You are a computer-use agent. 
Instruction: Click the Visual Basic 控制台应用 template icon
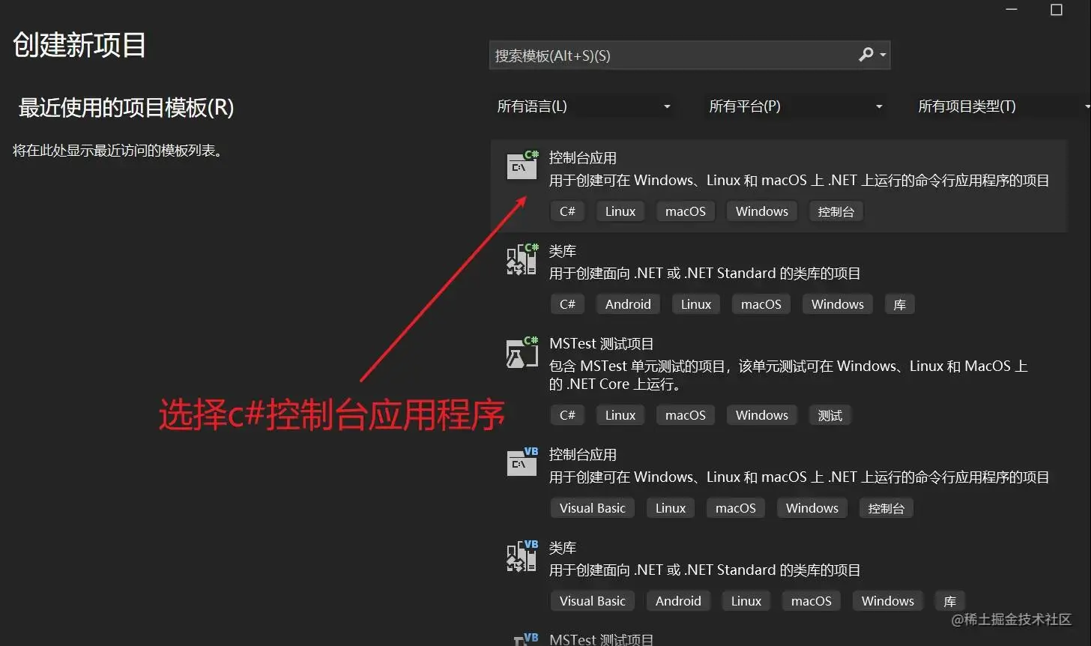(x=521, y=462)
